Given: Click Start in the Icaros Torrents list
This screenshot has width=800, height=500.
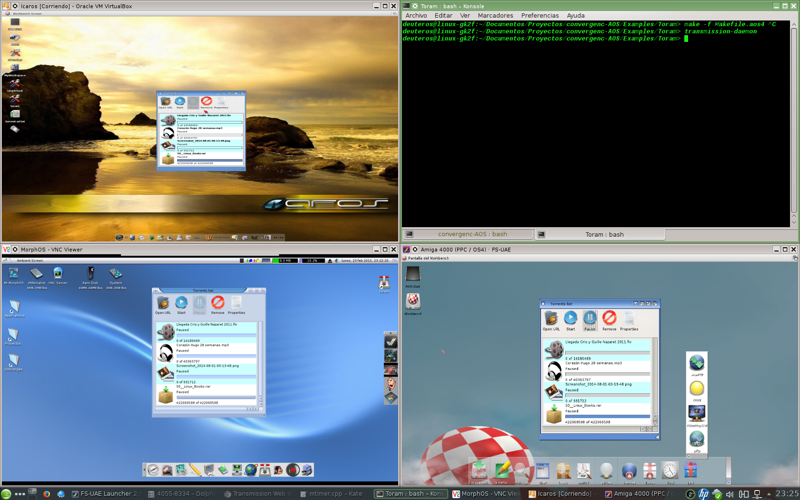Looking at the screenshot, I should [180, 103].
